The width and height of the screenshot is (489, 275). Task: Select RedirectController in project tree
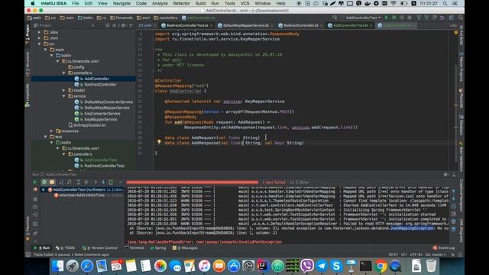tap(100, 85)
